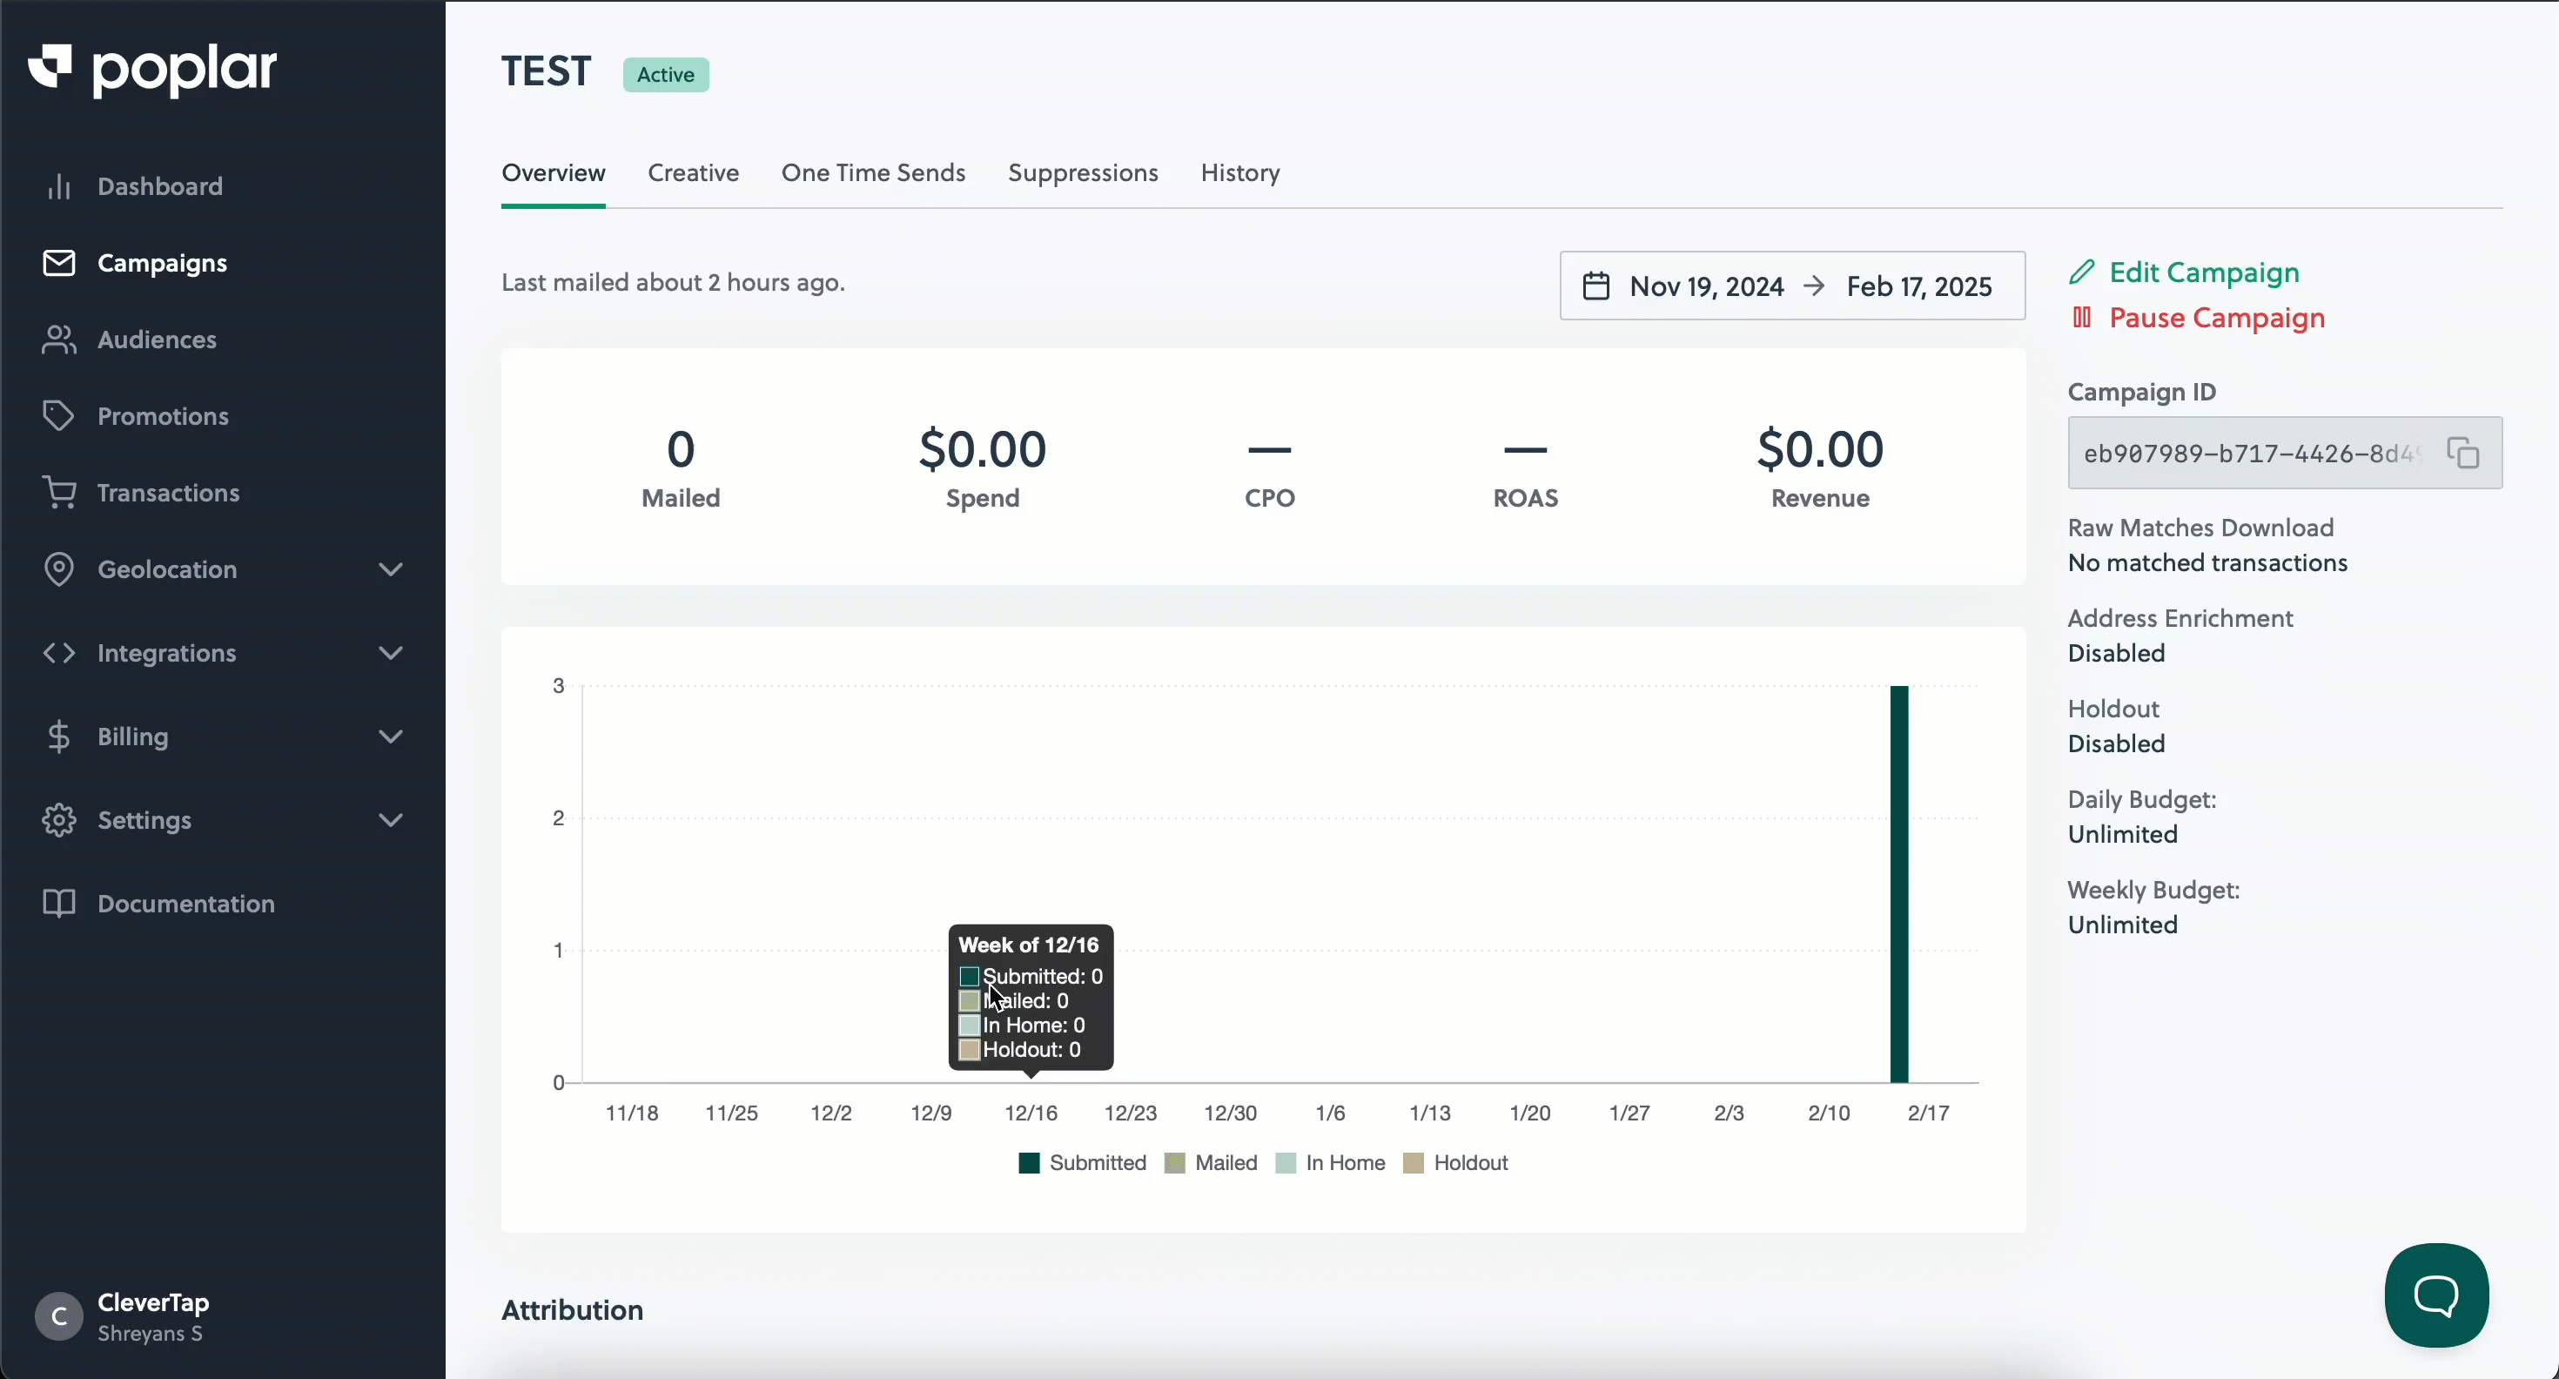Click the 0 Mailed statistic
Image resolution: width=2559 pixels, height=1379 pixels.
(x=681, y=467)
